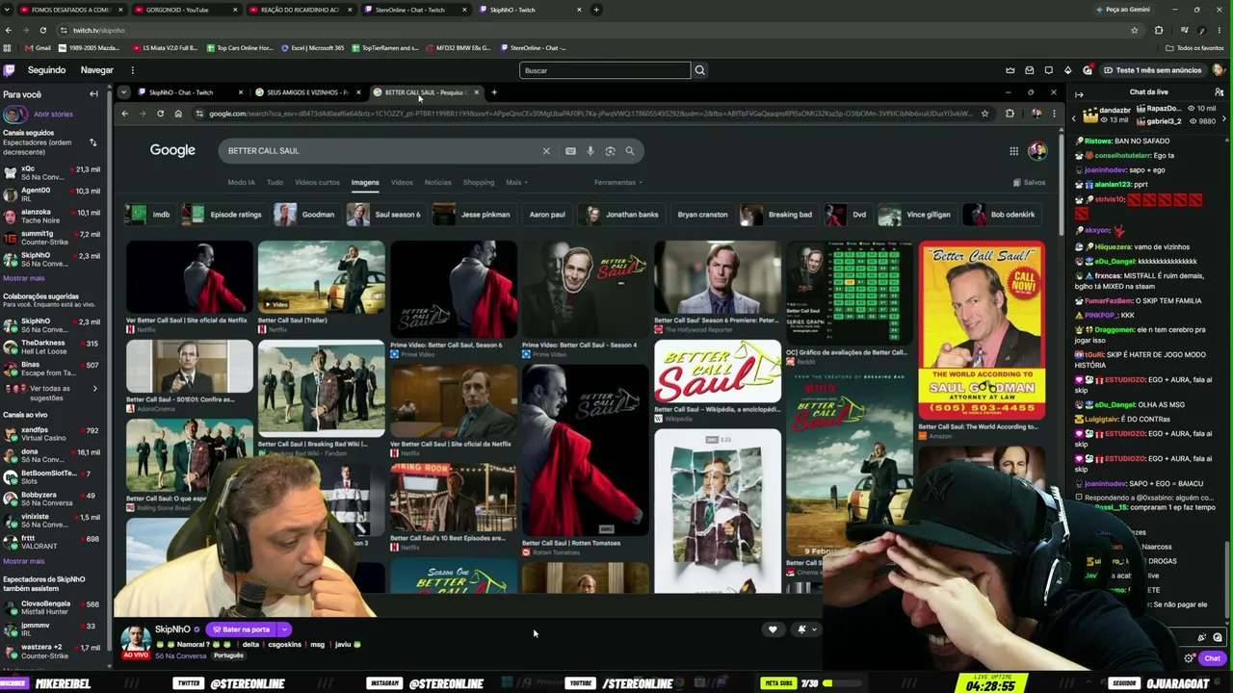Click the Twitch search magnifier button
The height and width of the screenshot is (693, 1233).
(x=700, y=70)
